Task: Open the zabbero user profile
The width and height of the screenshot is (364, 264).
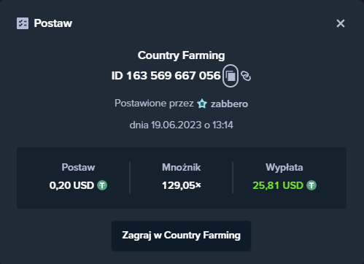Action: tap(229, 104)
